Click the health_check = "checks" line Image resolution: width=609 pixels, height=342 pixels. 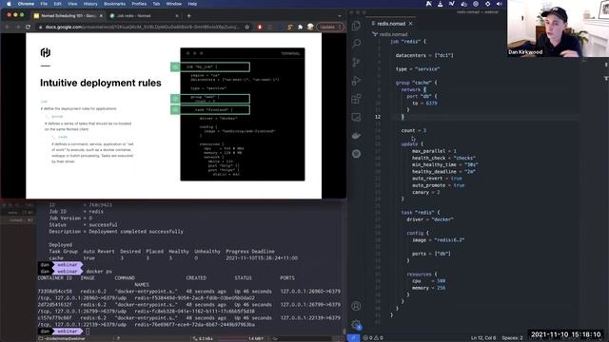click(x=444, y=158)
